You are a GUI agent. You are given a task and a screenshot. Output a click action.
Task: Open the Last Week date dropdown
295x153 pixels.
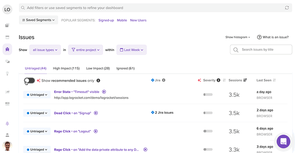[x=131, y=50]
